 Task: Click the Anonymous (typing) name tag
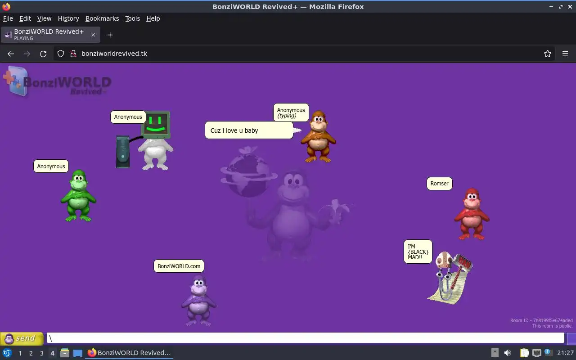pyautogui.click(x=291, y=112)
